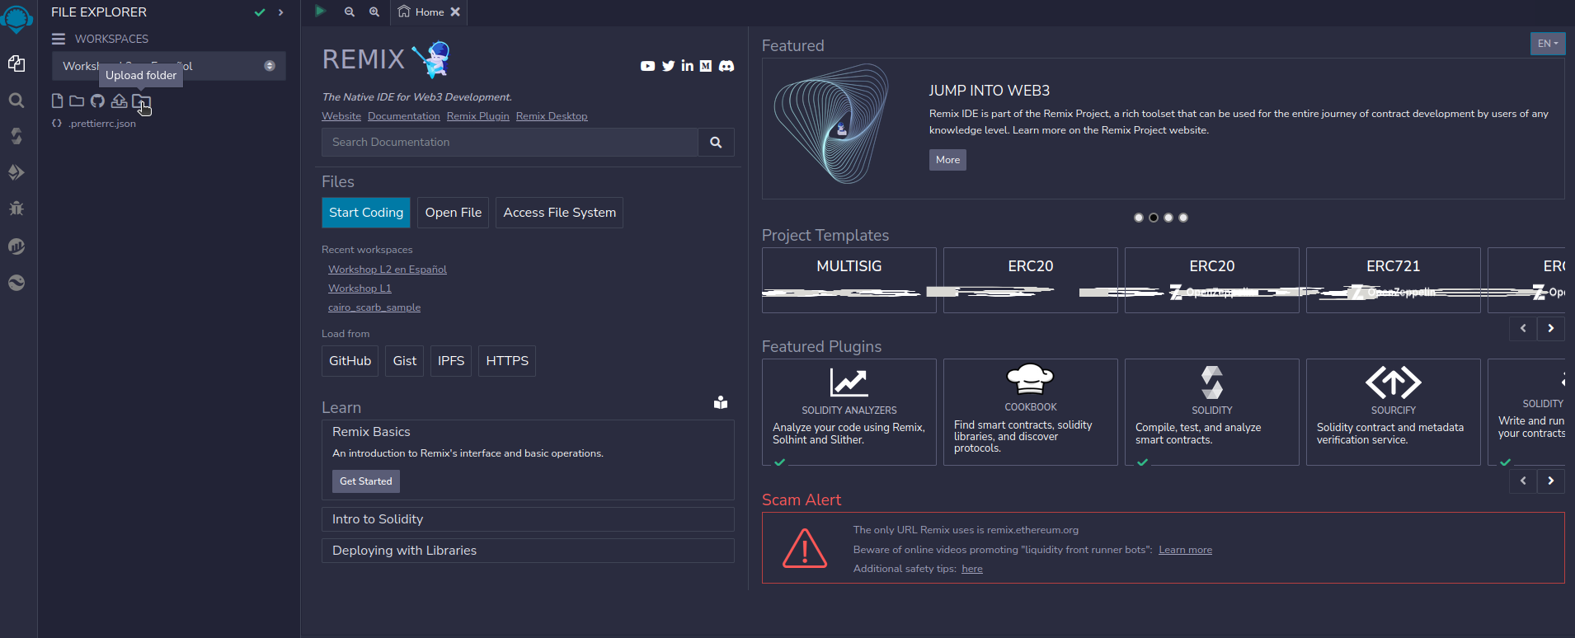Go to next featured plugins
Screen dimensions: 1575x638
coord(1551,481)
